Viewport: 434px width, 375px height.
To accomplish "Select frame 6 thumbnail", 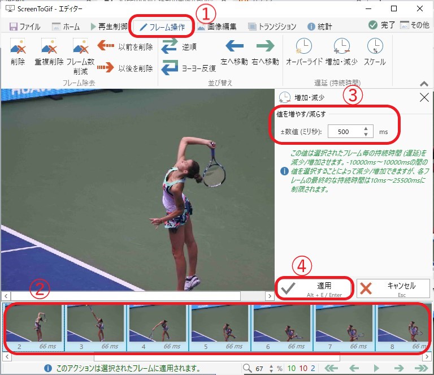I will pos(282,327).
